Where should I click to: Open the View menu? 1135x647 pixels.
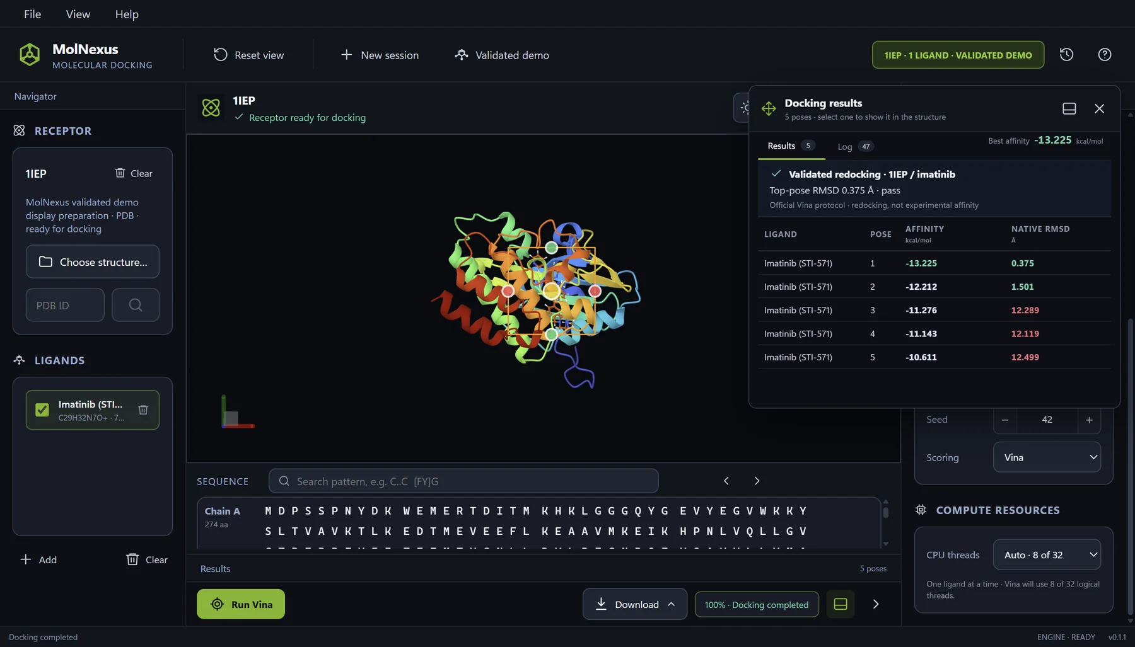pyautogui.click(x=78, y=14)
